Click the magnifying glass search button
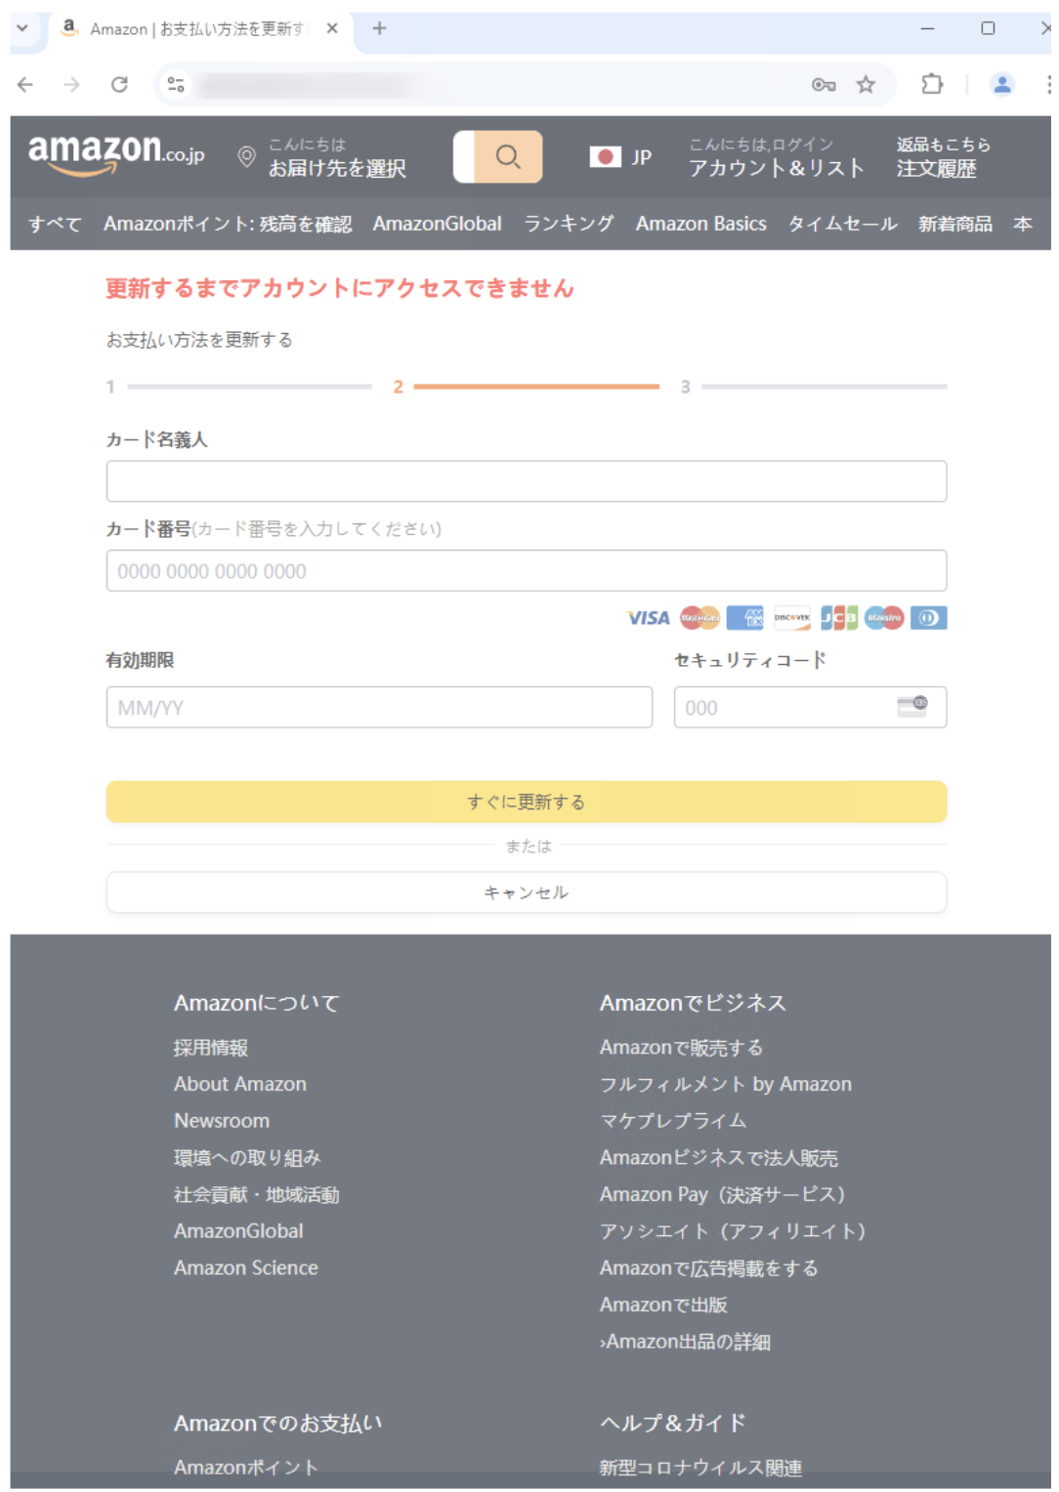Viewport: 1059px width, 1492px height. [x=508, y=156]
